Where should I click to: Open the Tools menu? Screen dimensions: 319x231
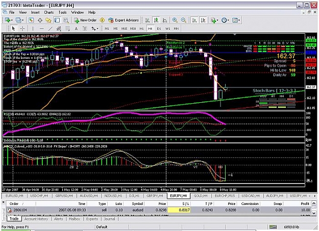[x=62, y=12]
